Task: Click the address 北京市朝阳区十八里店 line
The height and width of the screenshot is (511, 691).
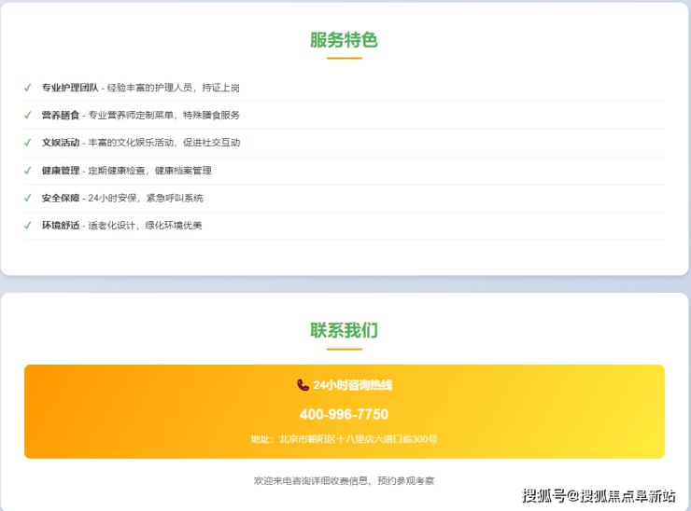Action: 344,439
